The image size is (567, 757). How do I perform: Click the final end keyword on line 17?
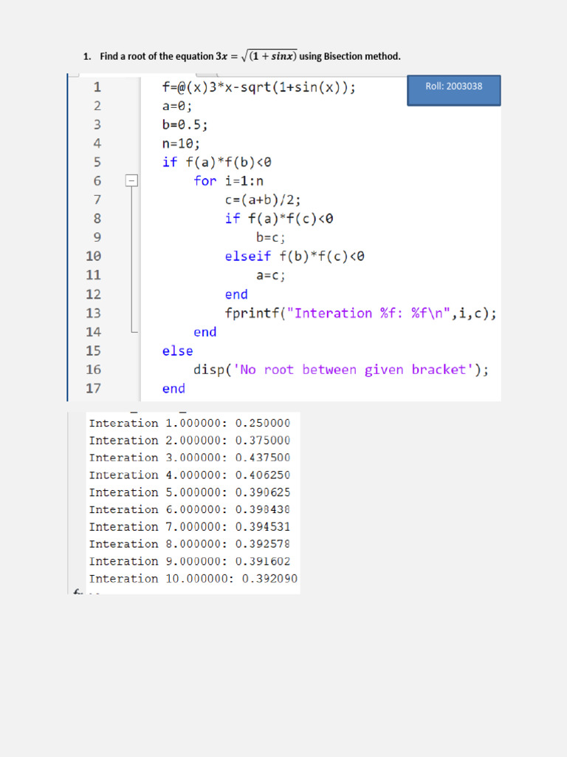(x=173, y=389)
